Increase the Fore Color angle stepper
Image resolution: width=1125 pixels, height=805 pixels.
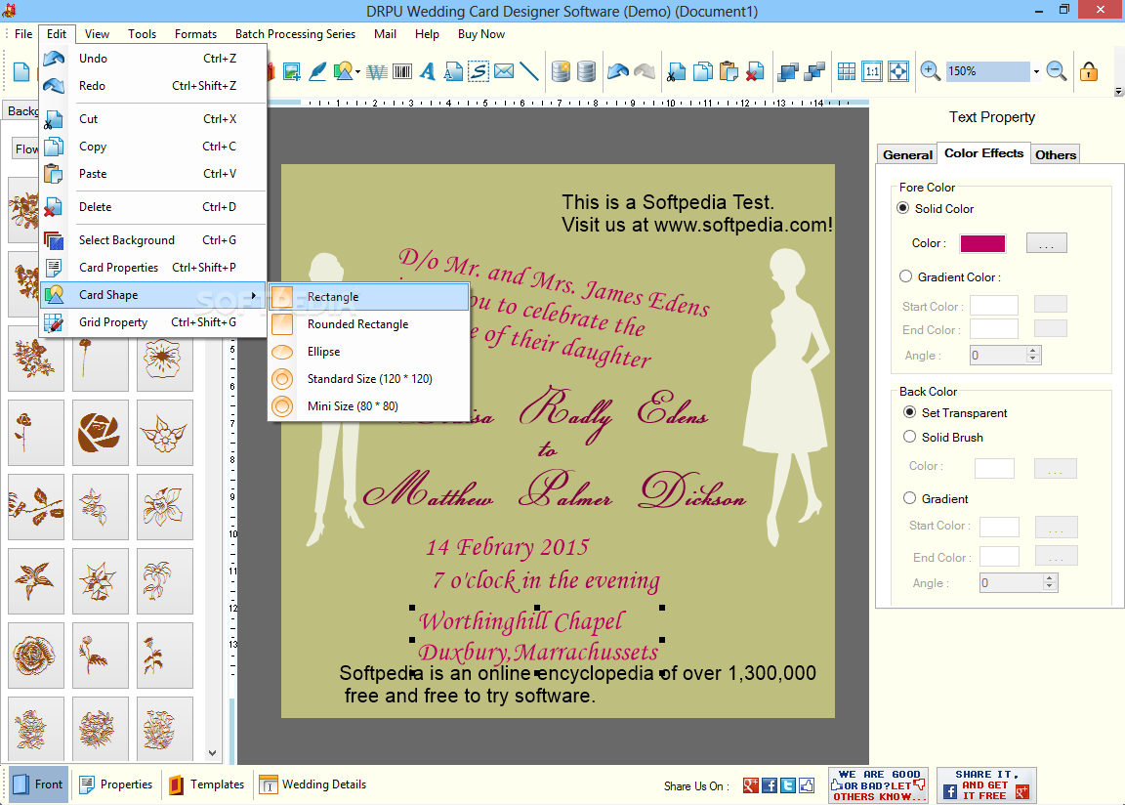(x=1033, y=351)
